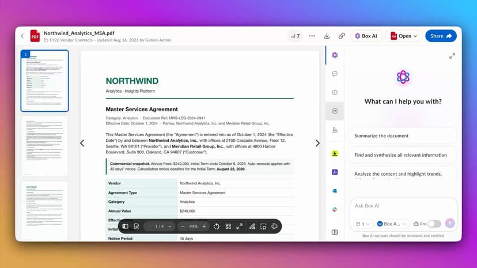Click the purple send arrow button
This screenshot has width=477, height=268.
pyautogui.click(x=449, y=223)
